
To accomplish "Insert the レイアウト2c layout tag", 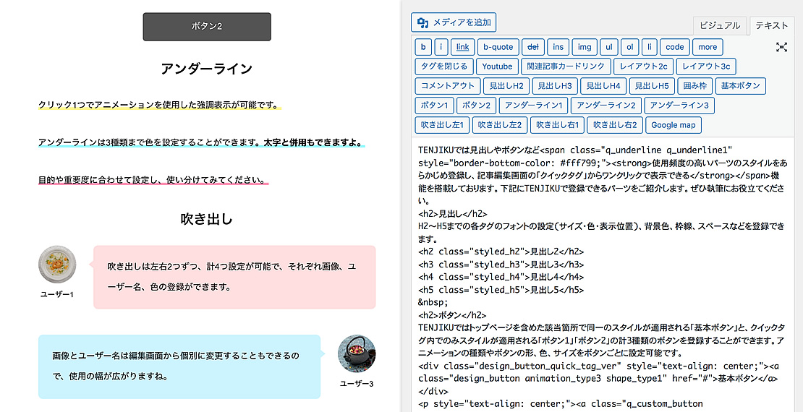I will click(x=644, y=66).
